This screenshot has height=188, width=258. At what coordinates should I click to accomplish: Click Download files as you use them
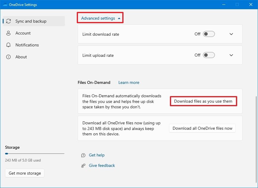pyautogui.click(x=204, y=101)
